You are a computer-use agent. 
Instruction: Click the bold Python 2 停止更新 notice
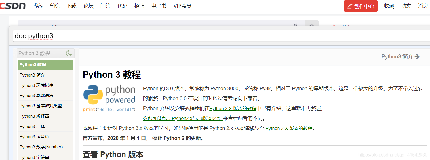pyautogui.click(x=143, y=138)
